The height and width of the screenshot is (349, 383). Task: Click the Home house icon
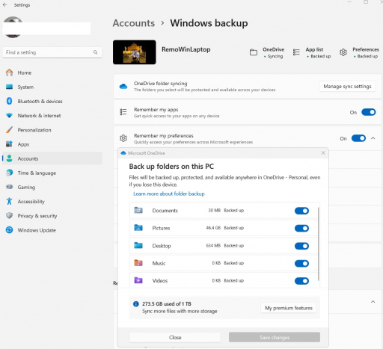click(x=9, y=72)
